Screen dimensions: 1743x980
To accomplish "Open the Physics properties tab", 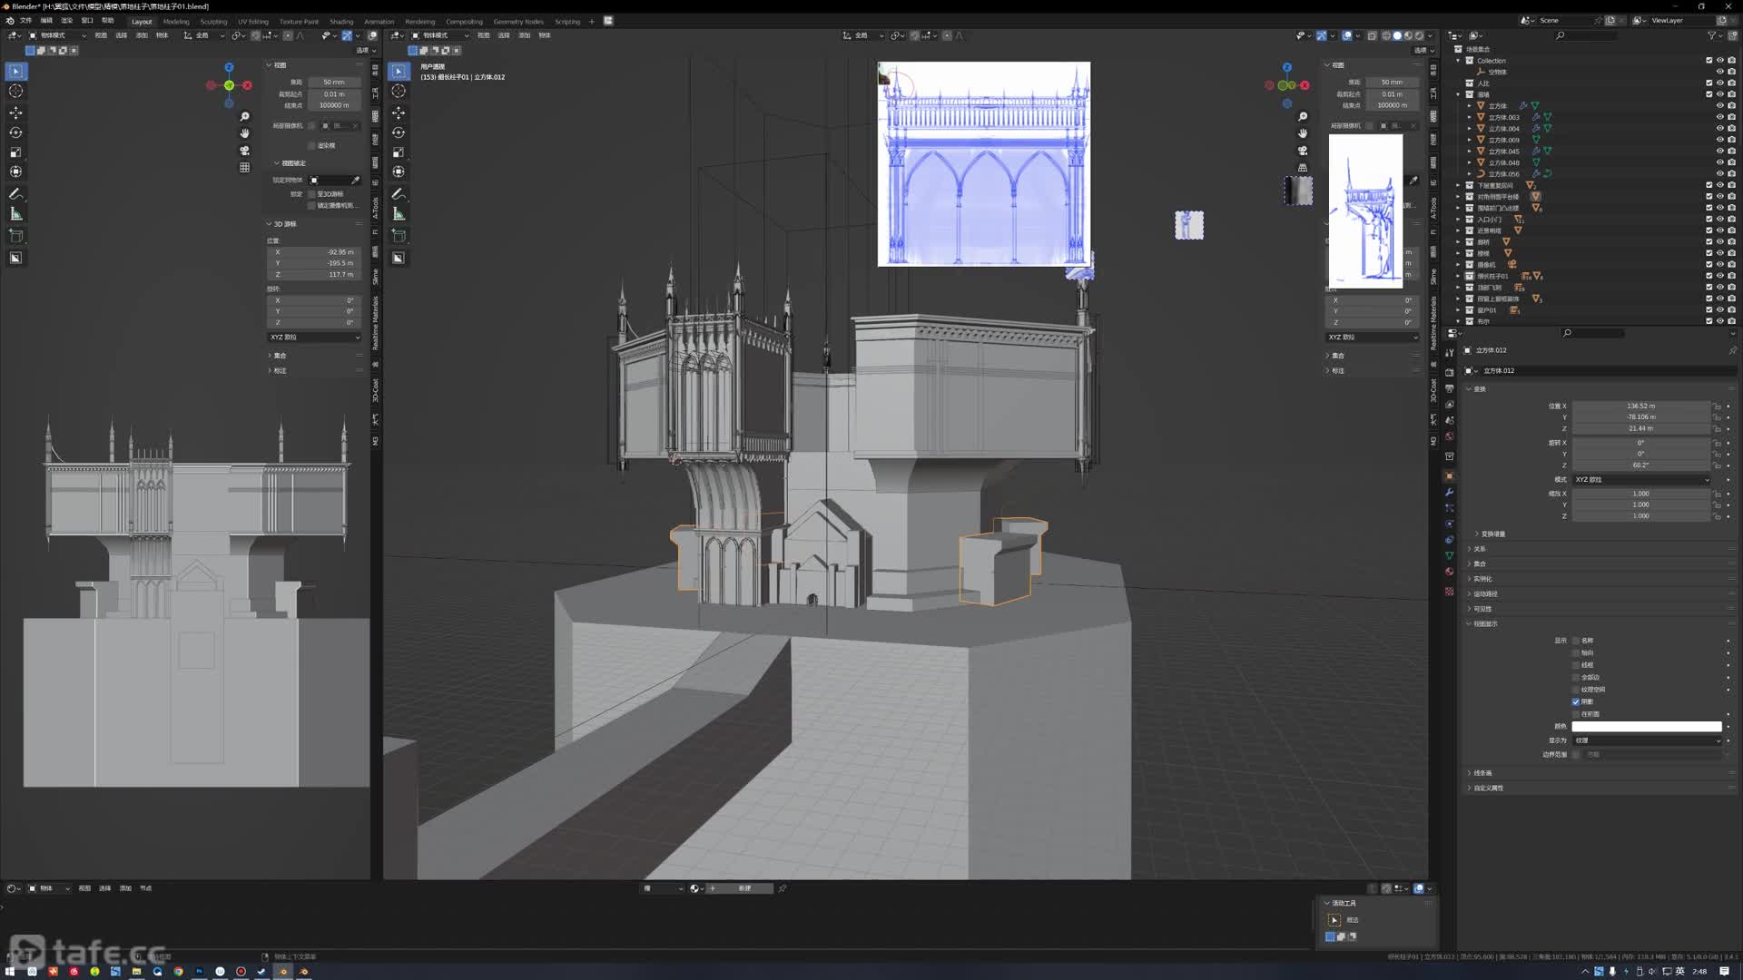I will tap(1449, 524).
